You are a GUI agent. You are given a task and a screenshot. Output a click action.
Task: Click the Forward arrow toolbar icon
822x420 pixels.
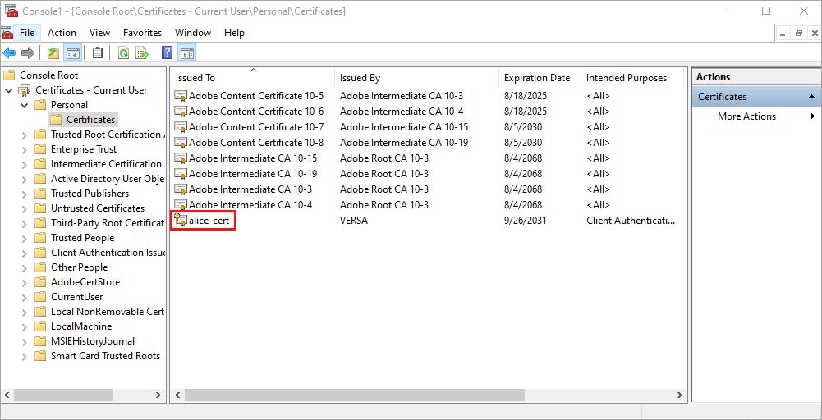pyautogui.click(x=27, y=52)
